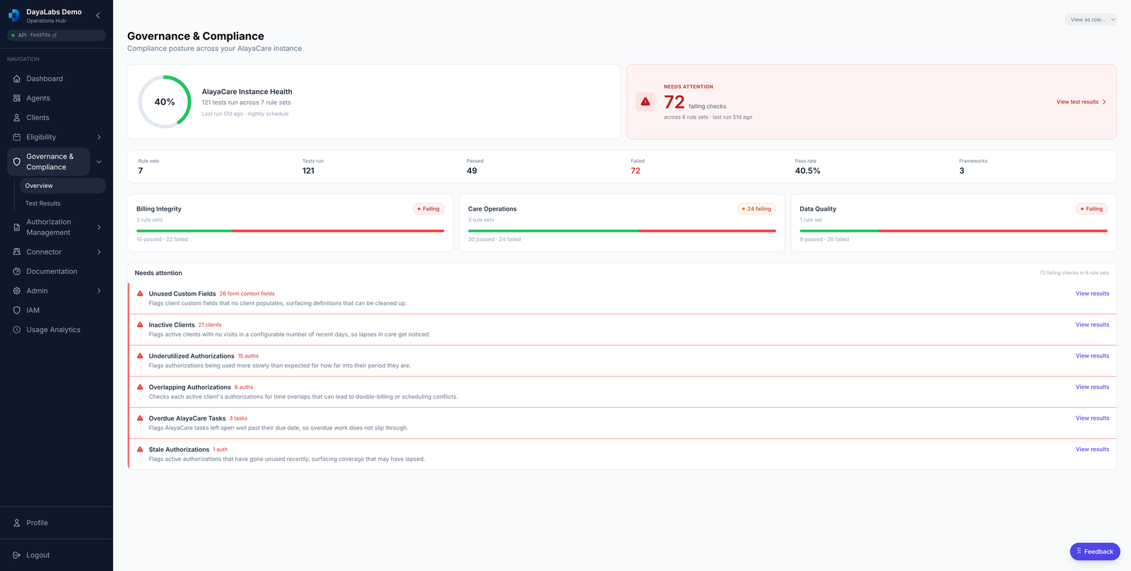Click the Dashboard home icon
The width and height of the screenshot is (1131, 571).
(x=17, y=78)
